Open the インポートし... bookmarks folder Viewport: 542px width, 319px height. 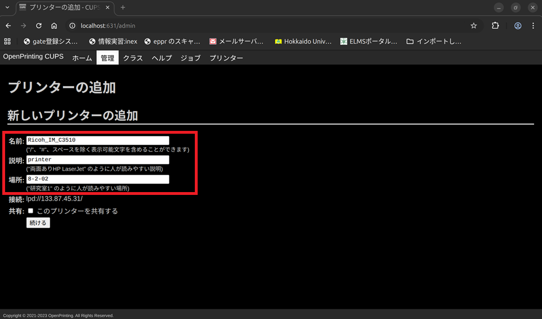click(434, 41)
